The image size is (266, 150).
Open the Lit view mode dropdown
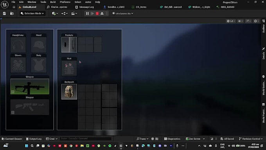(231, 21)
